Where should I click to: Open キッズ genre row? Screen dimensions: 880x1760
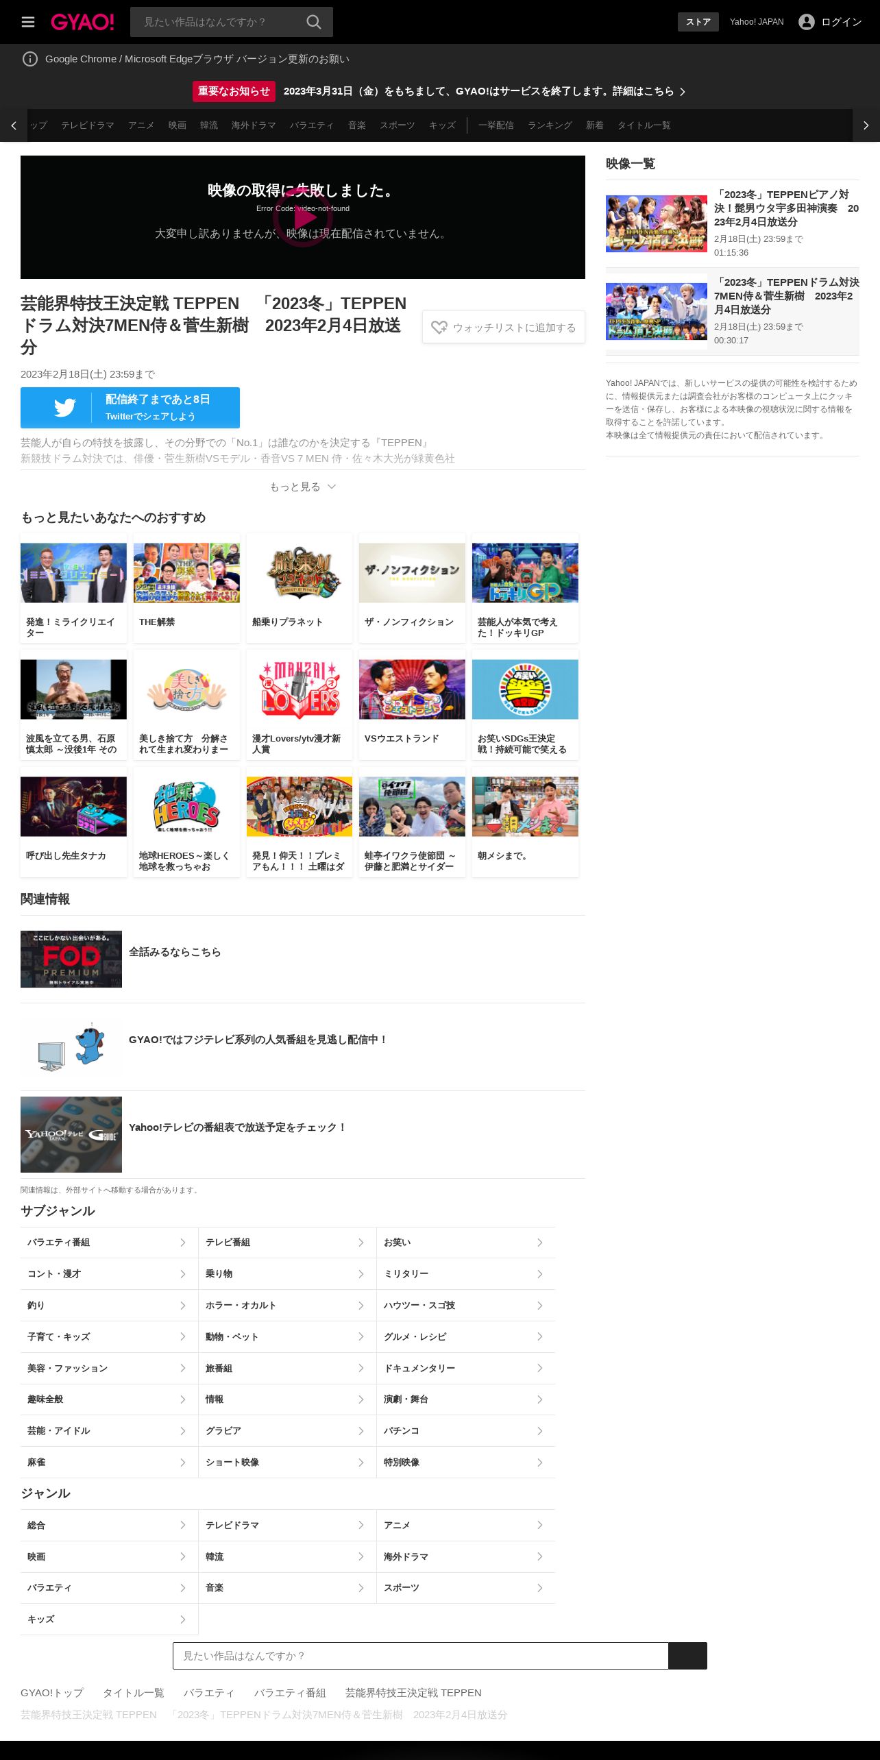point(109,1620)
